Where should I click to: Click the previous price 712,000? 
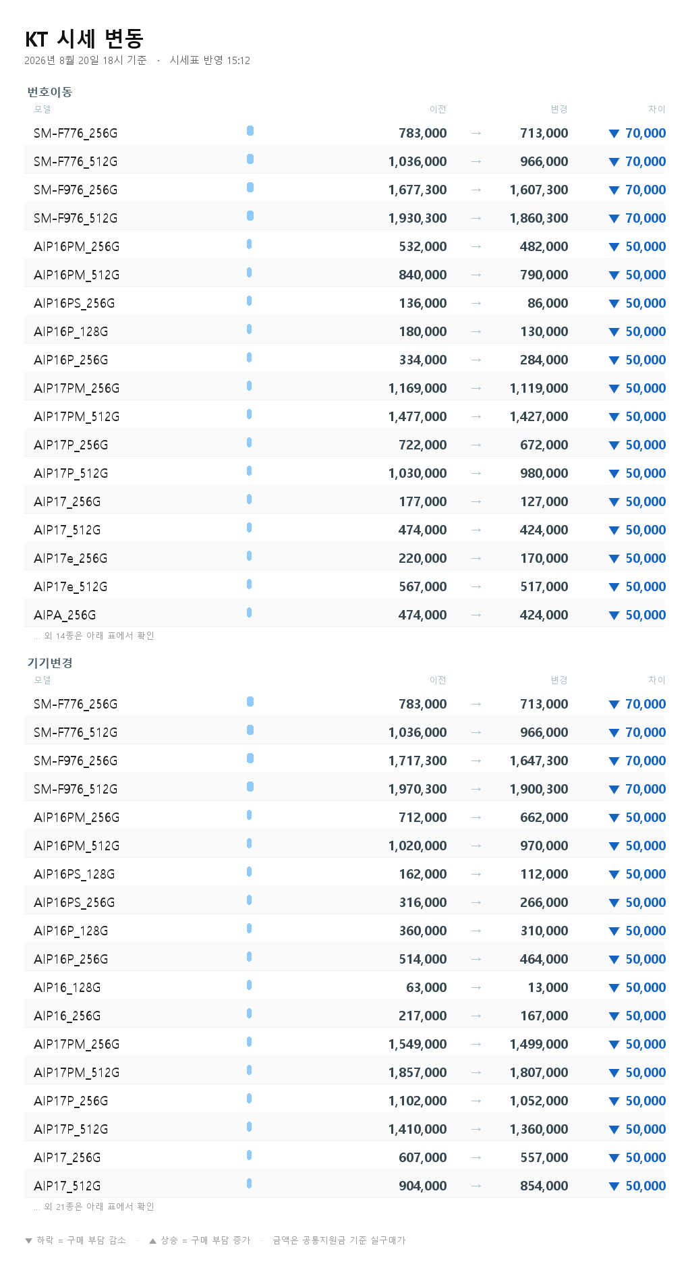click(x=423, y=818)
